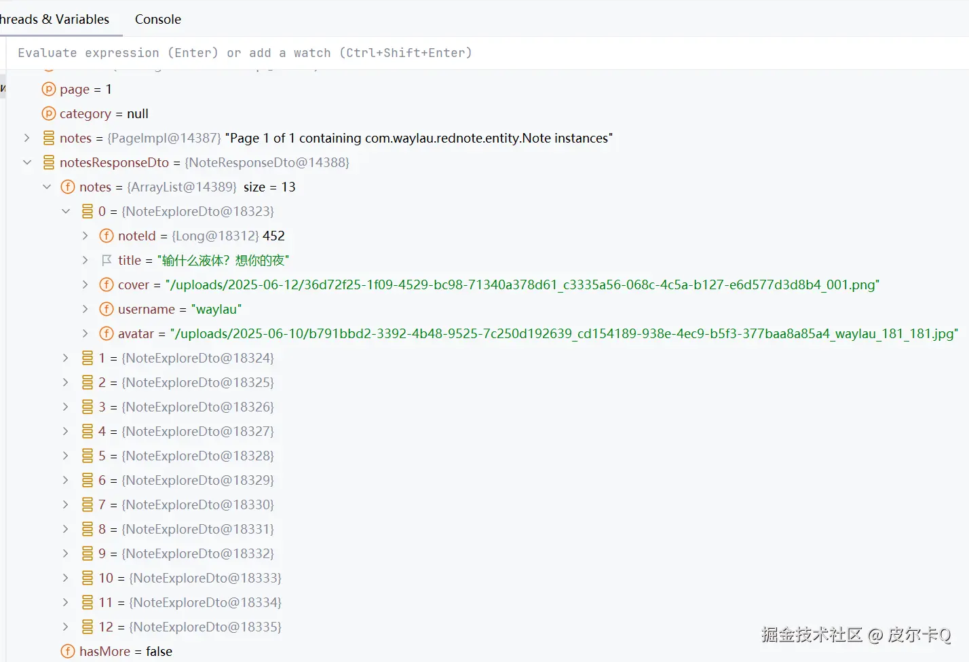
Task: Expand element 10 NoteExploreDto@18333
Action: coord(66,578)
